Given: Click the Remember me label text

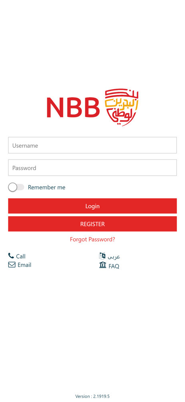Looking at the screenshot, I should click(x=46, y=187).
